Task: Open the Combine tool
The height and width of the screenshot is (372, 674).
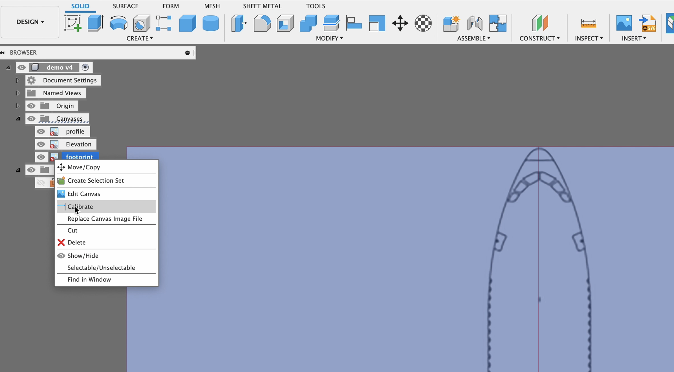Action: click(x=308, y=23)
